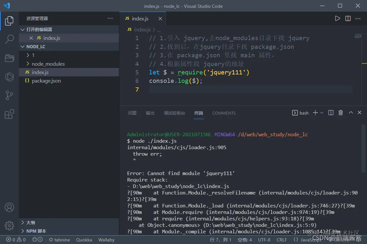Click the debug status icon in status bar
Image resolution: width=367 pixels, height=244 pixels.
click(x=37, y=239)
